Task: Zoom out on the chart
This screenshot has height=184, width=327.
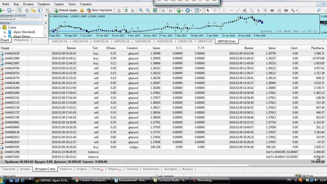Action: 148,10
